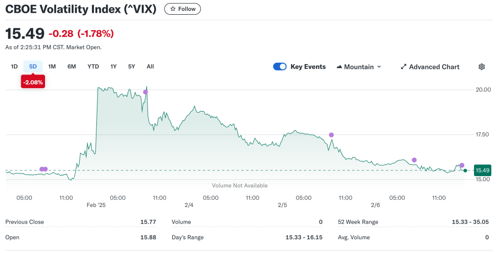This screenshot has height=253, width=500.
Task: Click the last key event marker before 15.49
Action: point(462,165)
